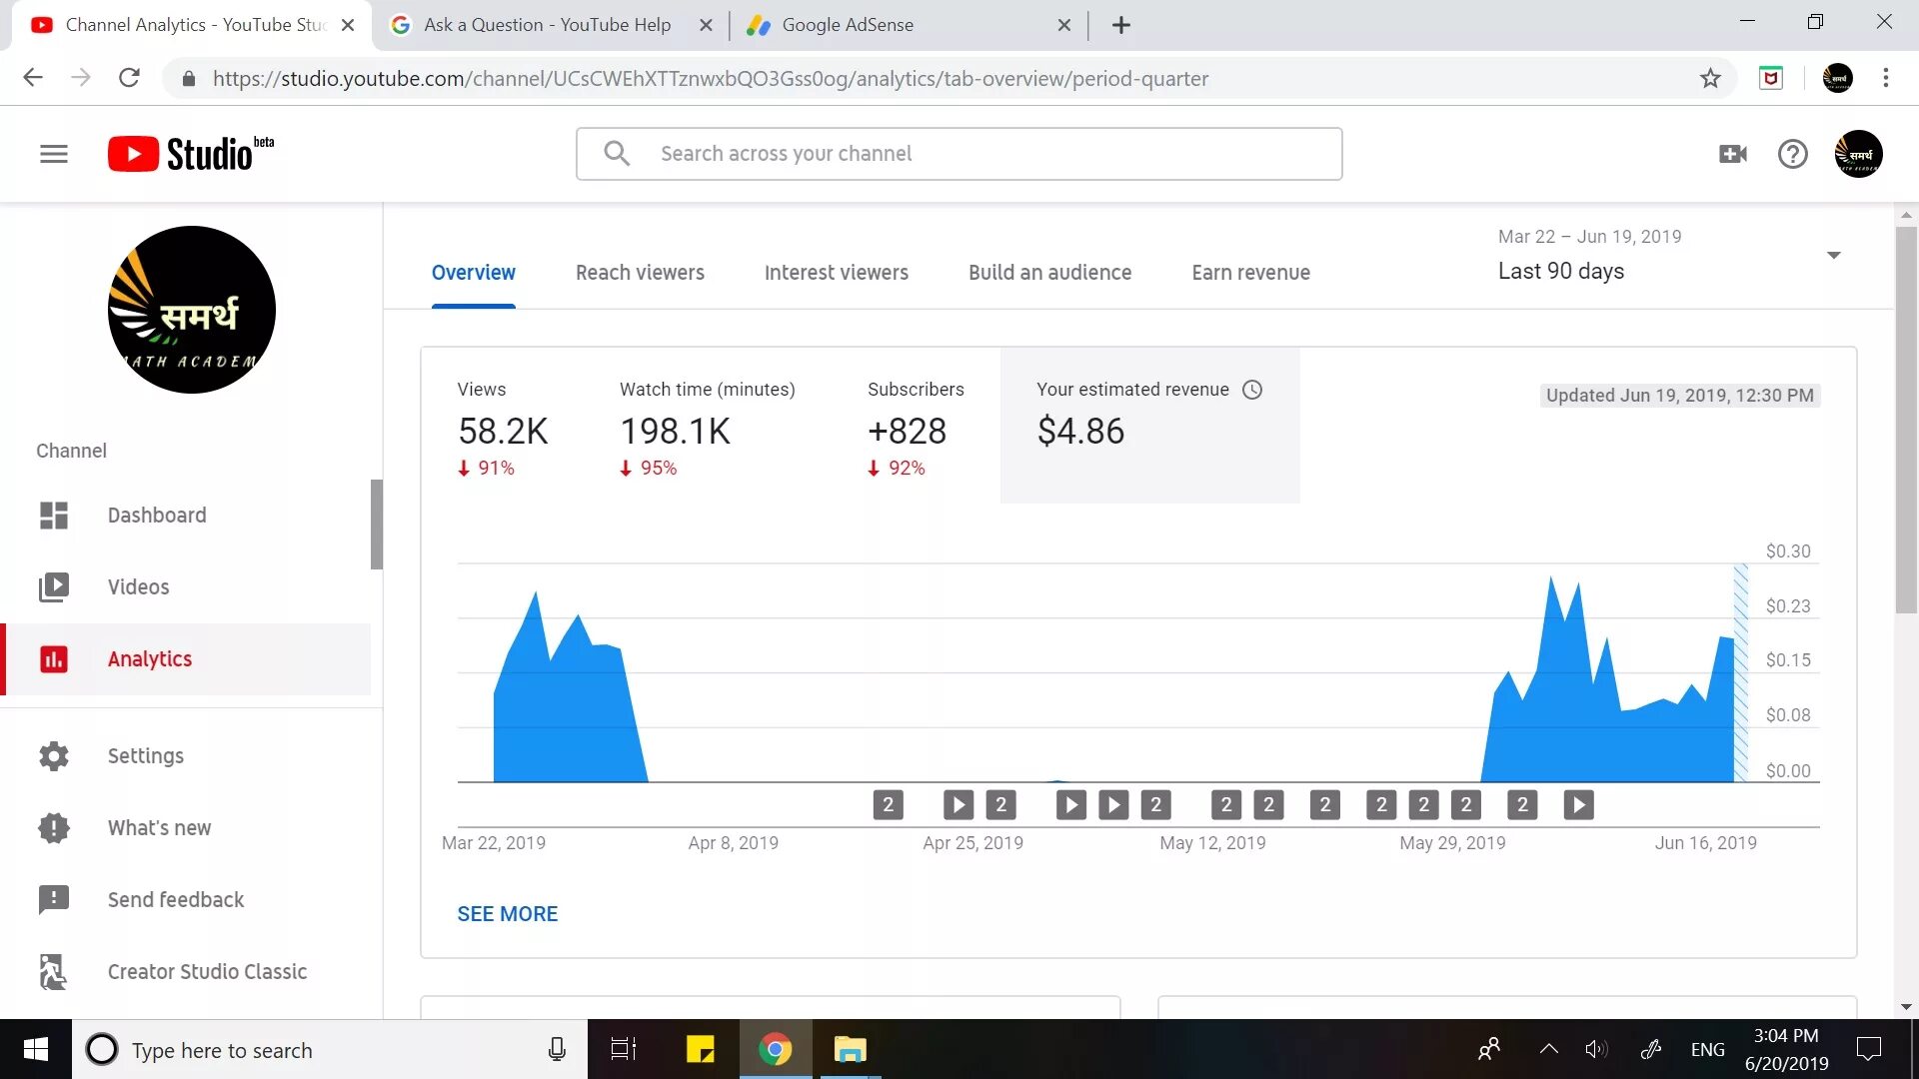Click the Dashboard icon in sidebar

[53, 514]
